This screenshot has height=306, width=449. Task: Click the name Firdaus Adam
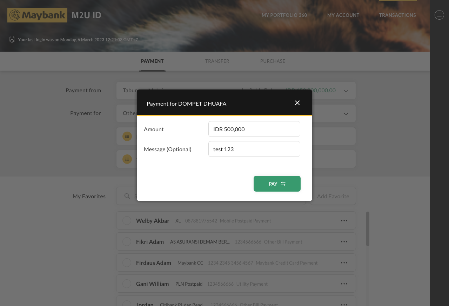154,263
